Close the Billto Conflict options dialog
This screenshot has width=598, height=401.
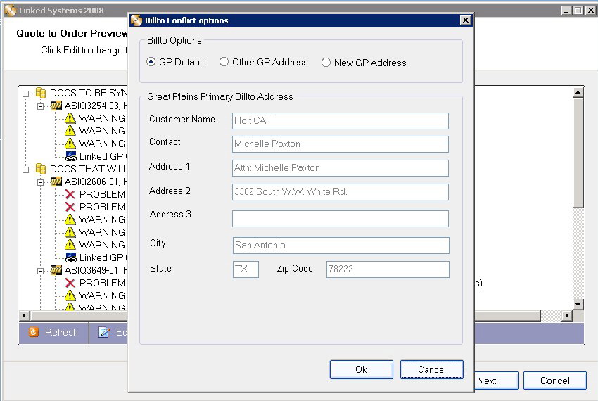pos(465,20)
